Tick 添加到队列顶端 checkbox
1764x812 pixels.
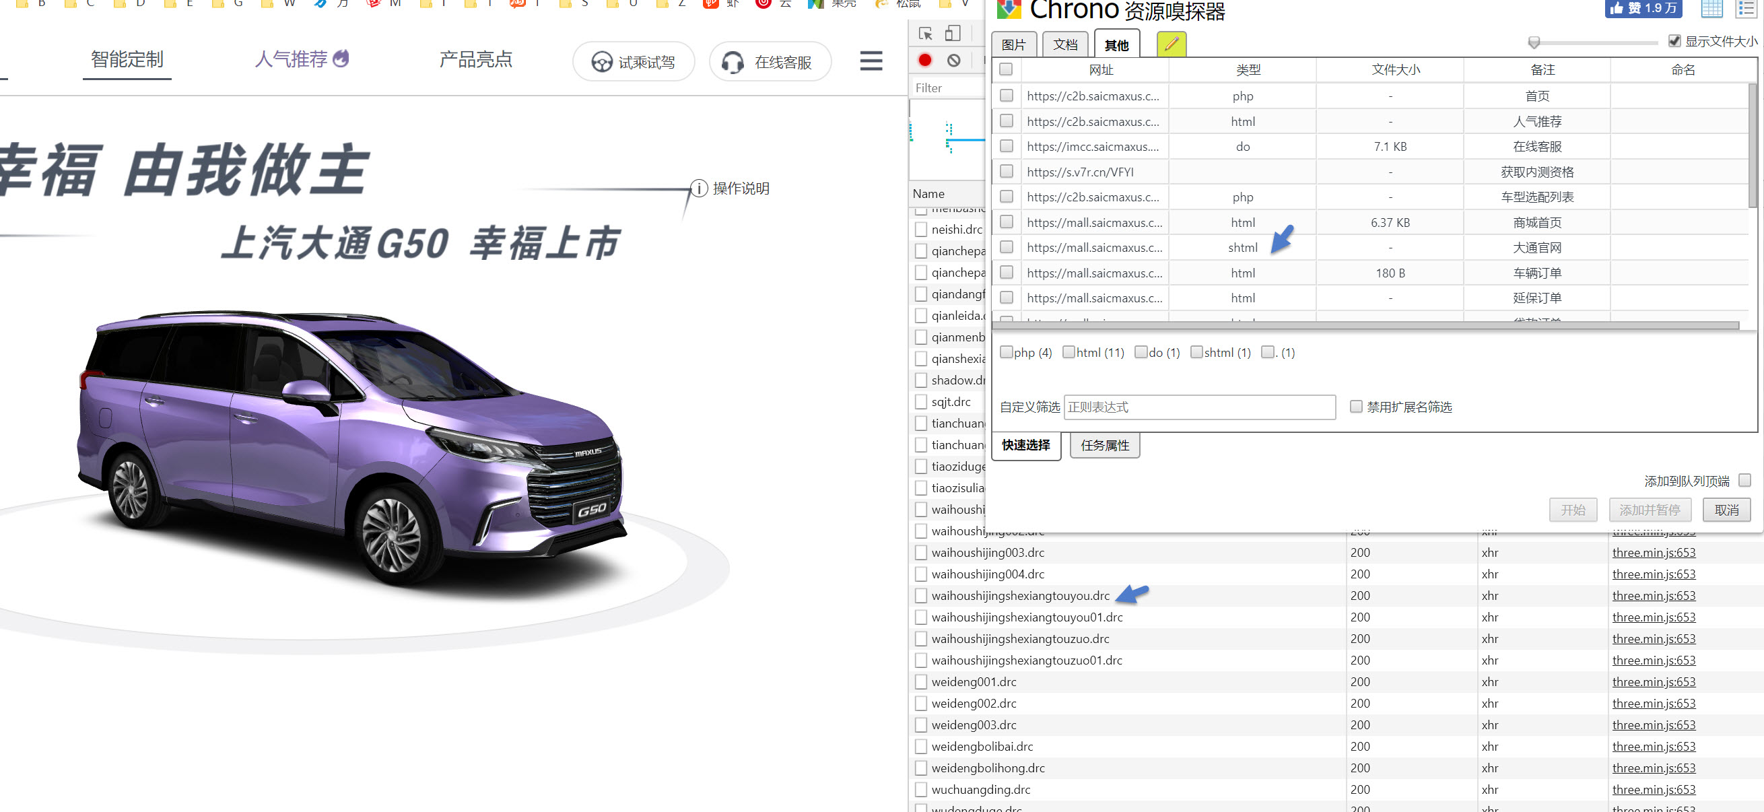click(1744, 481)
